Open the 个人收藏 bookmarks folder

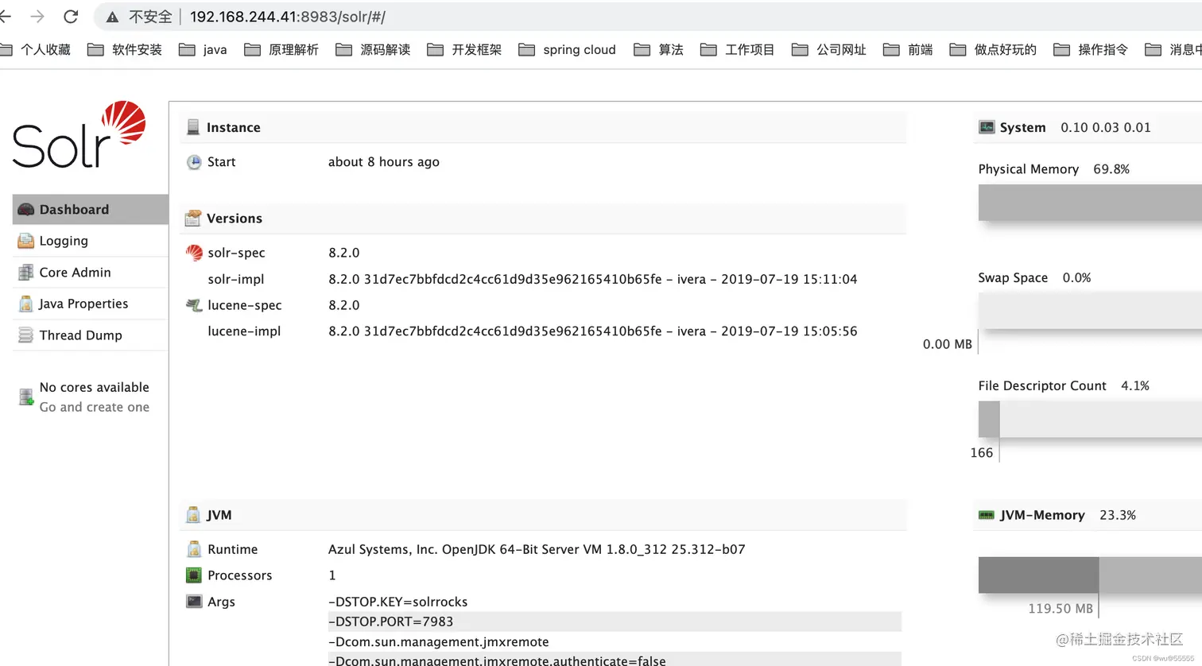[x=36, y=49]
